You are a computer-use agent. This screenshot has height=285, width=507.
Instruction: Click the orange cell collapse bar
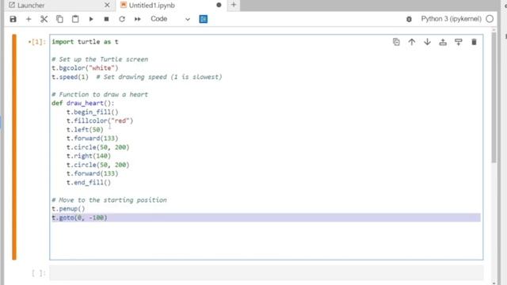click(x=14, y=147)
